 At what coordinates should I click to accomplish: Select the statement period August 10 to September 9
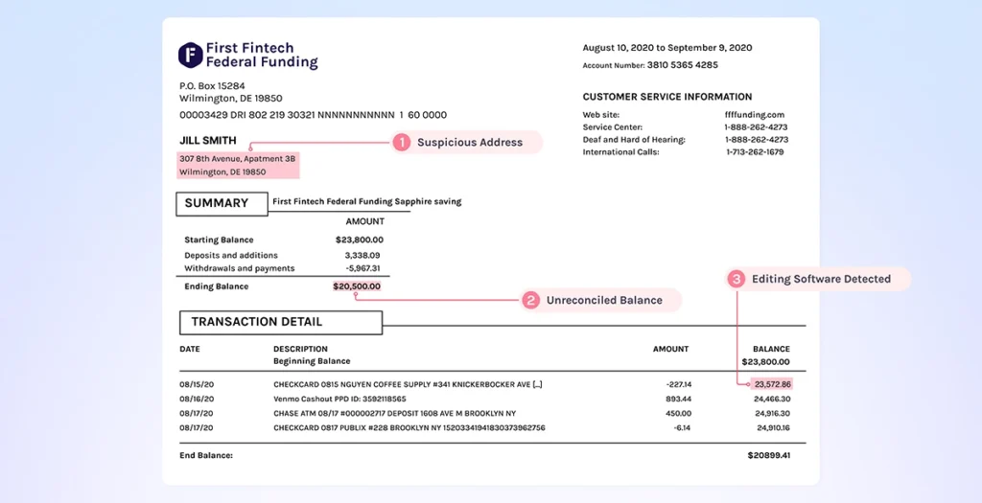click(667, 48)
